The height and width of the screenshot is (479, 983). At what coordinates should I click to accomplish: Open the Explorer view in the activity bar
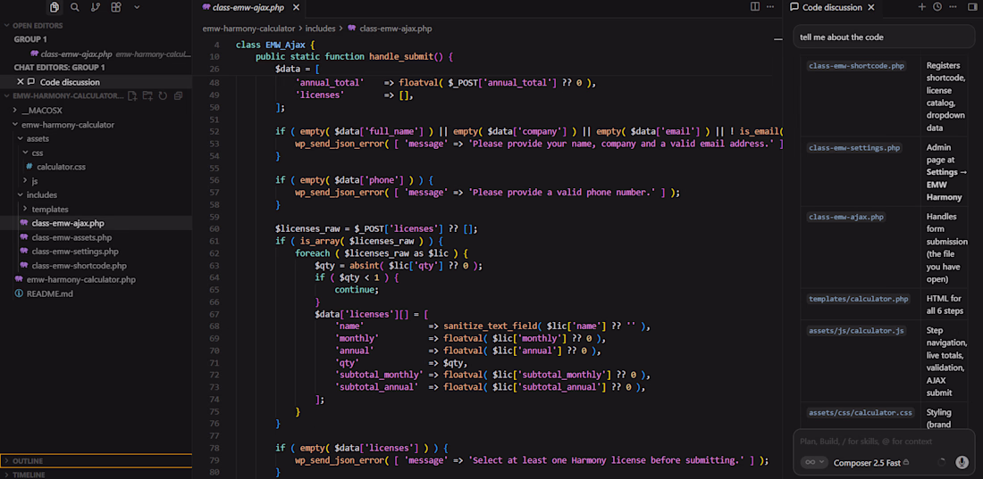[55, 7]
